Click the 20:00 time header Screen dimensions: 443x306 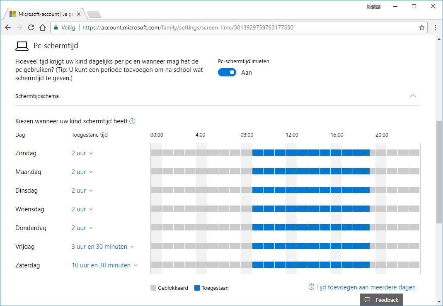tap(382, 135)
